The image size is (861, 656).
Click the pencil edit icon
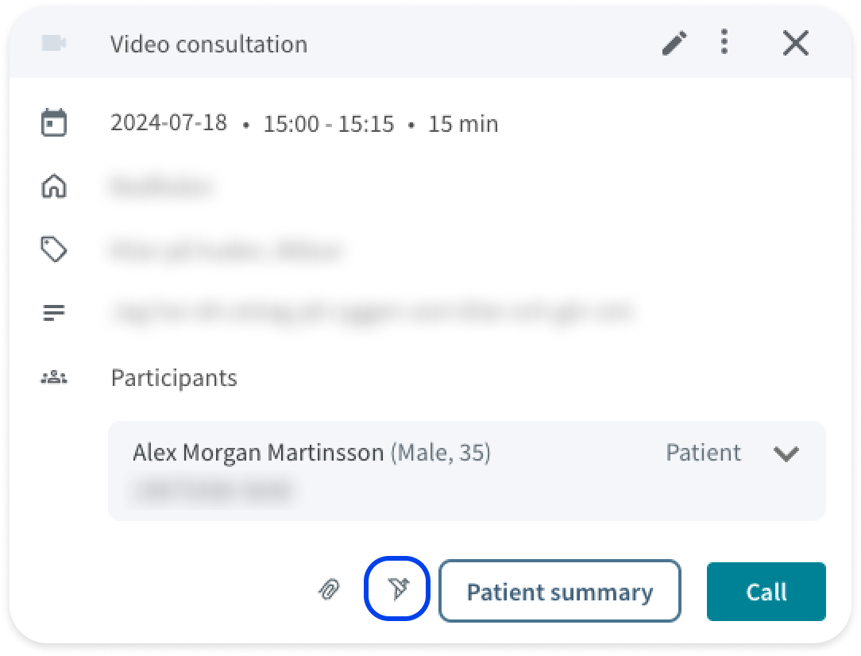pos(674,43)
